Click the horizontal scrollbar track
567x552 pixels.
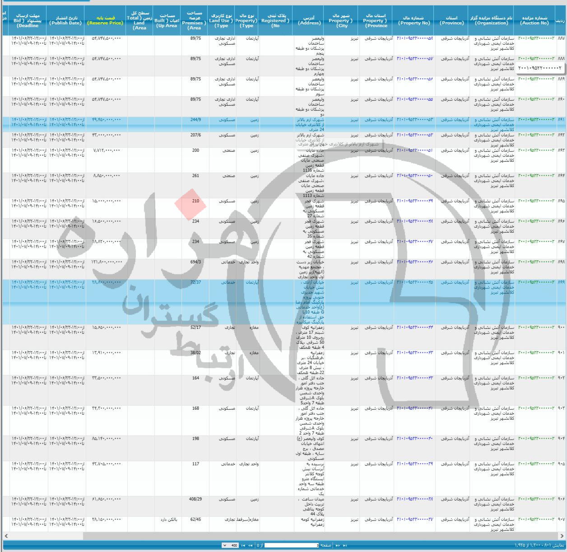click(x=316, y=536)
